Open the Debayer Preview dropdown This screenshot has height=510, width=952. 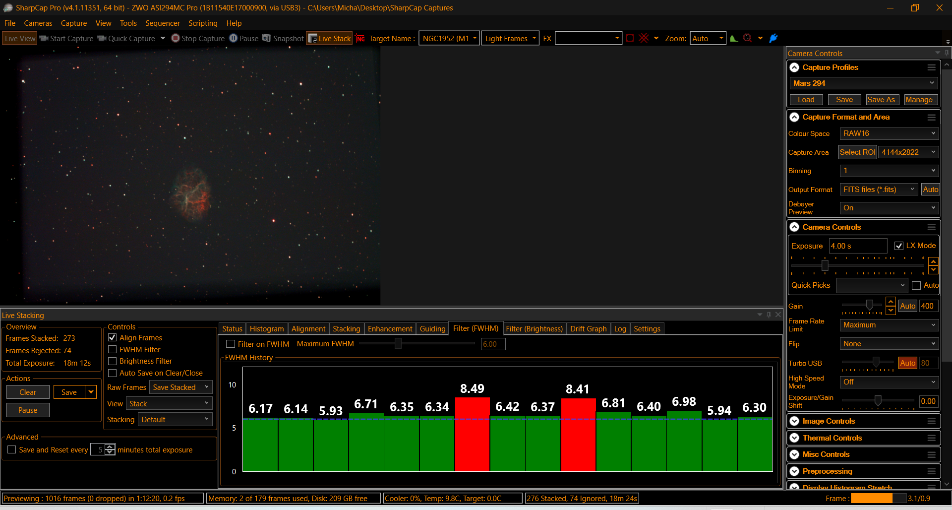[x=889, y=208]
